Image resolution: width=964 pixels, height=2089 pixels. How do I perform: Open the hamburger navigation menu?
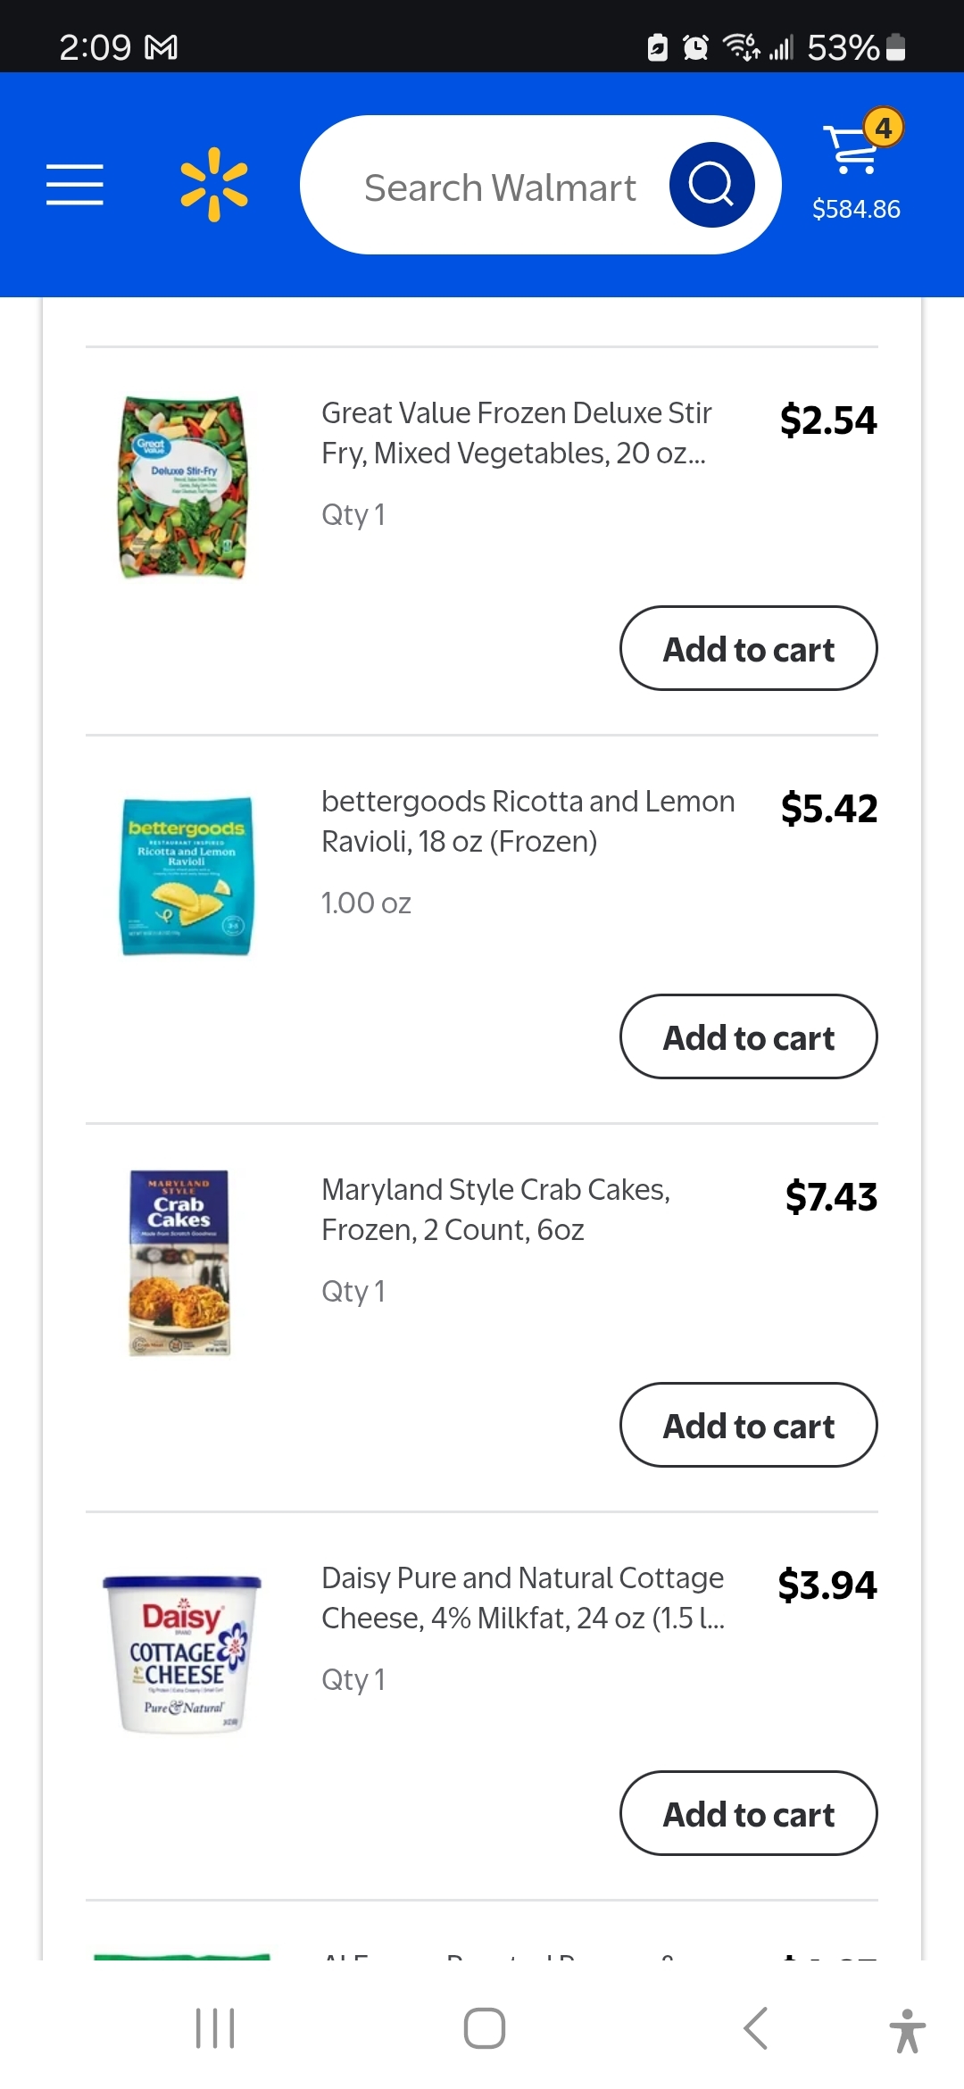[75, 185]
